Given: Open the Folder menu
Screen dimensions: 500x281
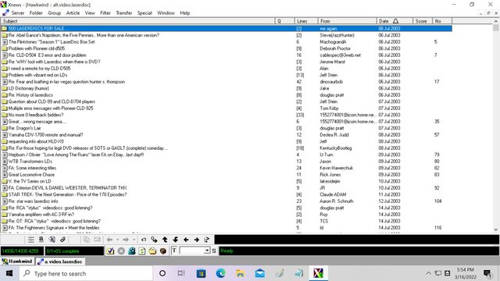Looking at the screenshot, I should (36, 13).
